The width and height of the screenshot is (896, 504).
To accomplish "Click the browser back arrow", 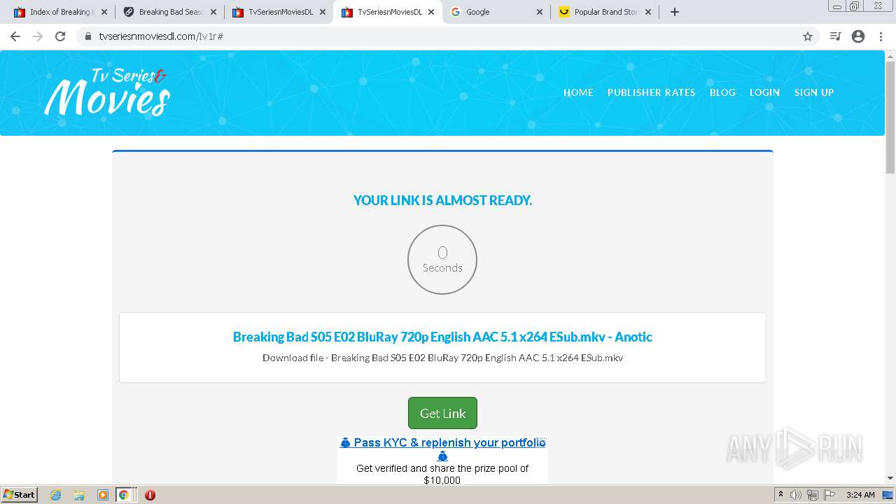I will (x=15, y=36).
